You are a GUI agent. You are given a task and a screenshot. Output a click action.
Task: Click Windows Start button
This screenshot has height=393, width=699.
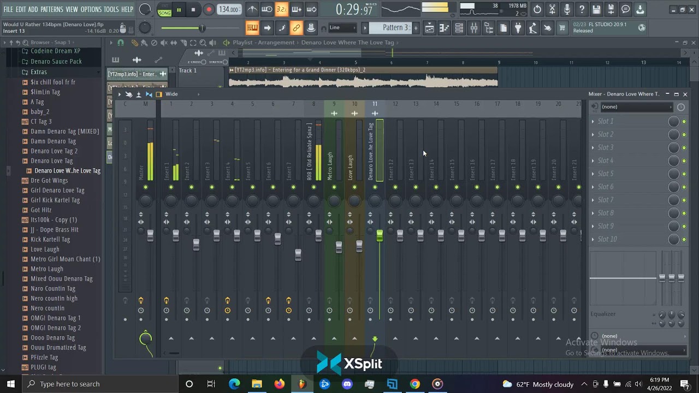click(x=10, y=384)
